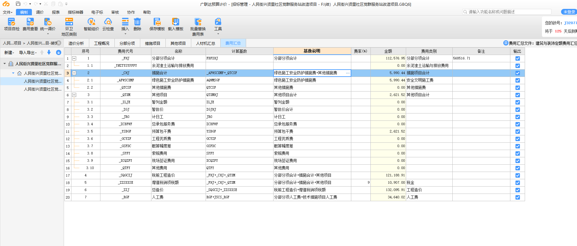Toggle output checkbox for 总造价 row

(x=517, y=190)
